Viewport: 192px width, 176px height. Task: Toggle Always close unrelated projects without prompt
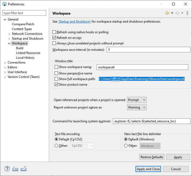click(54, 43)
